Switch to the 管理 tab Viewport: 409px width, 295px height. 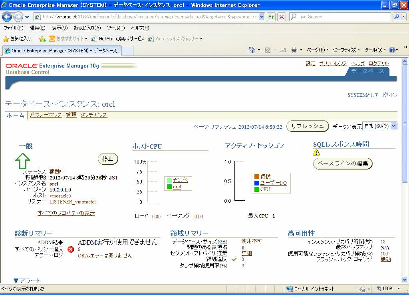coord(71,115)
